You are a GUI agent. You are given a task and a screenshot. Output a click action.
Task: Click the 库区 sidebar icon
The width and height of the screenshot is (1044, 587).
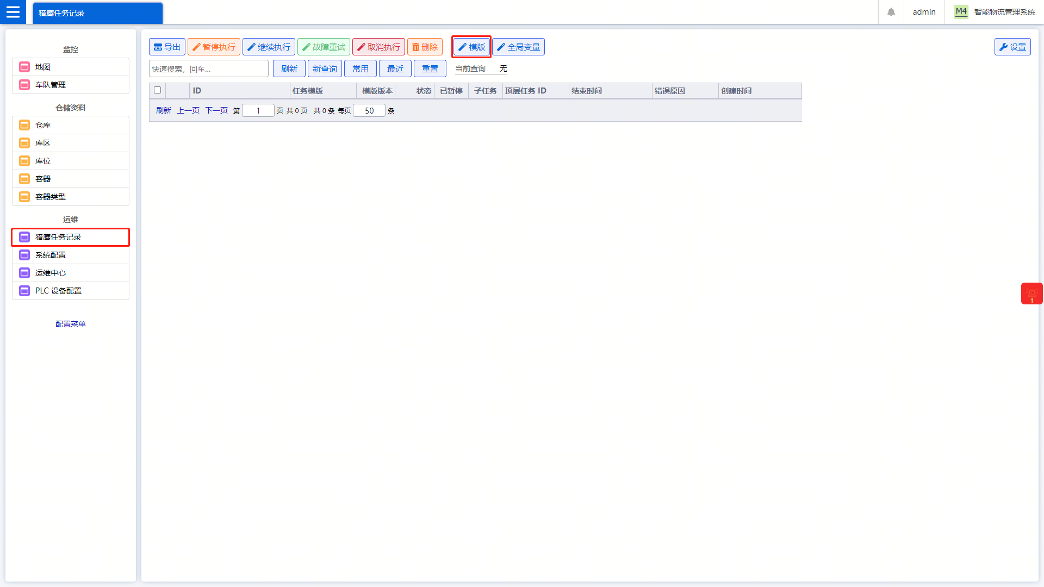(24, 143)
